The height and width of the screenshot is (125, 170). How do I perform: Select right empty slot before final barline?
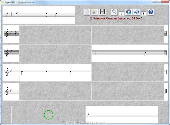[128, 92]
